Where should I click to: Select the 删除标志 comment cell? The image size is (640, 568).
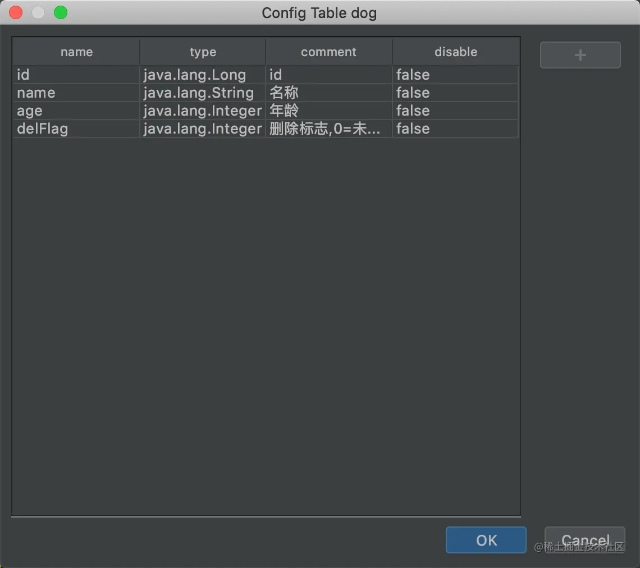click(x=329, y=129)
